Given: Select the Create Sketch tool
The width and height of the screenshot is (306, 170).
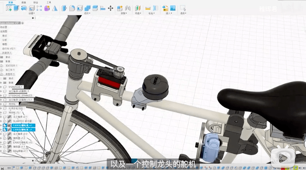Looking at the screenshot, I should point(9,8).
